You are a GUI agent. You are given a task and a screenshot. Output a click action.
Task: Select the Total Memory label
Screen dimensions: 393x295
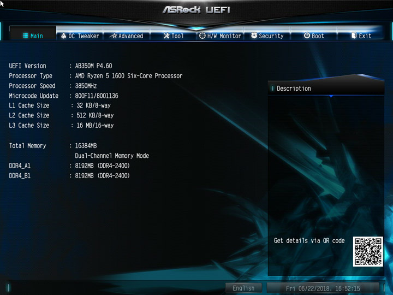28,146
